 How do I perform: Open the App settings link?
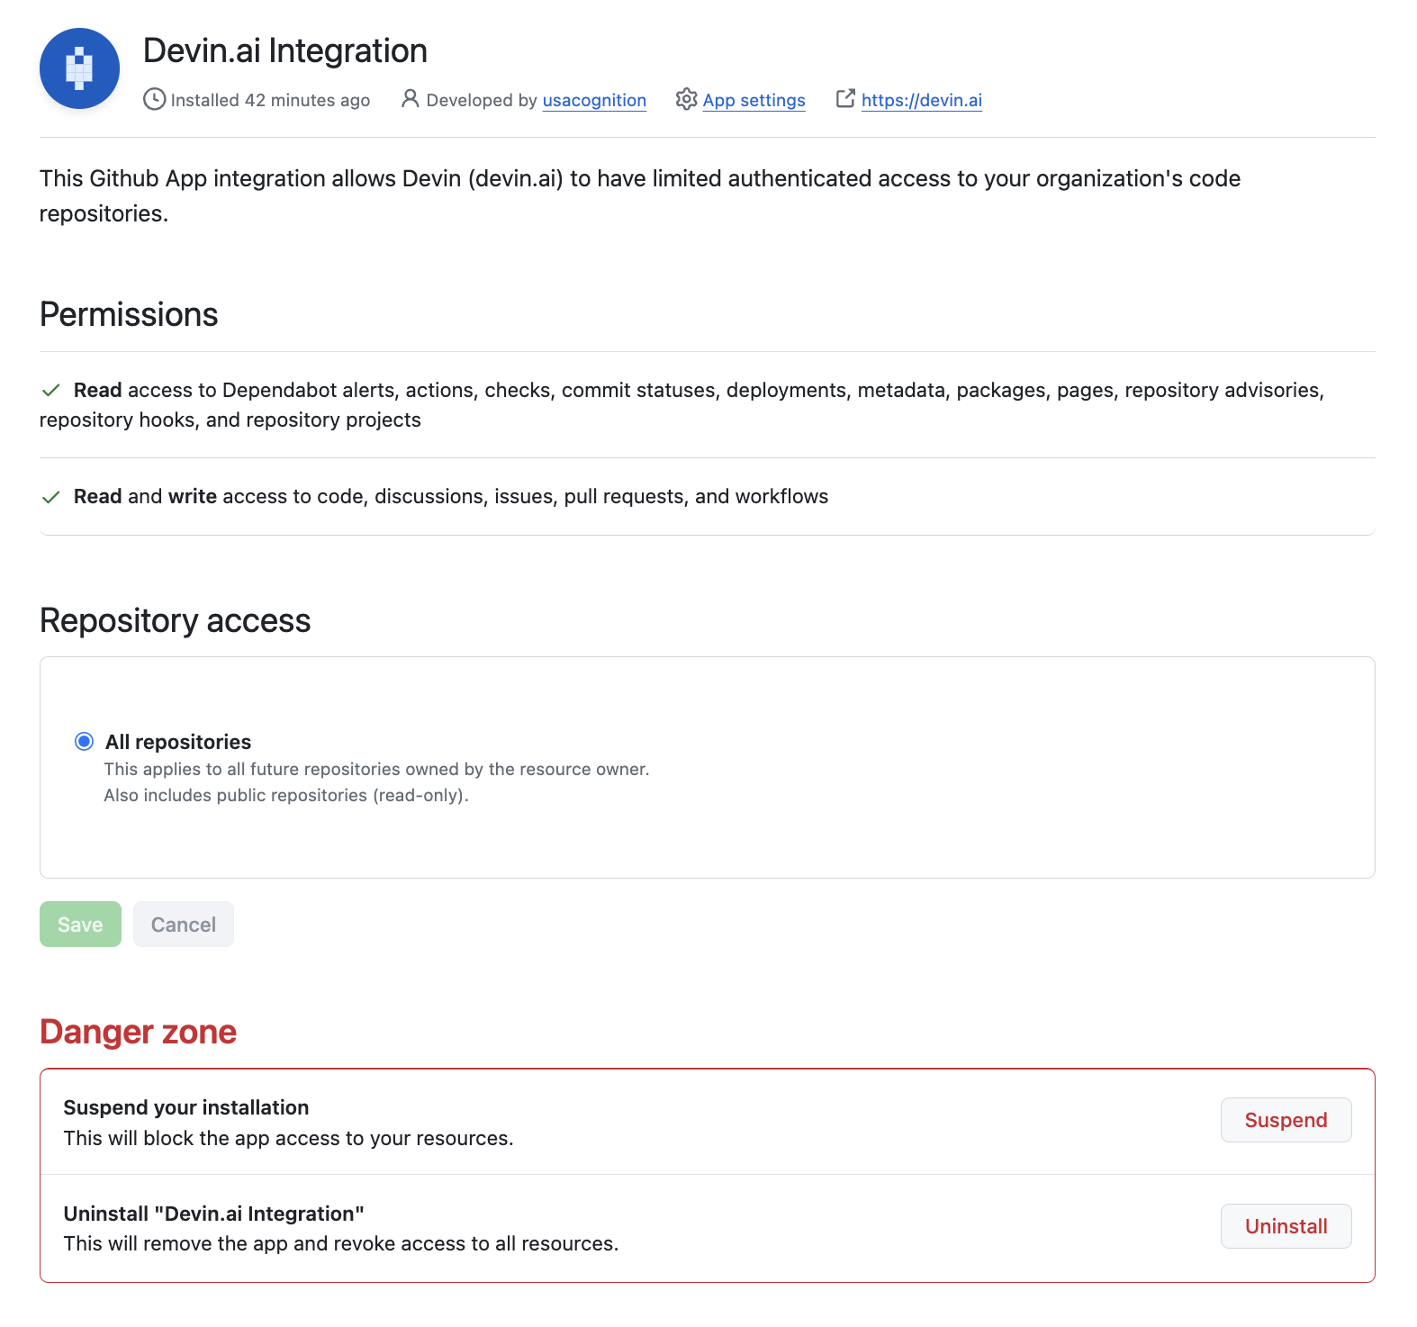pos(754,100)
